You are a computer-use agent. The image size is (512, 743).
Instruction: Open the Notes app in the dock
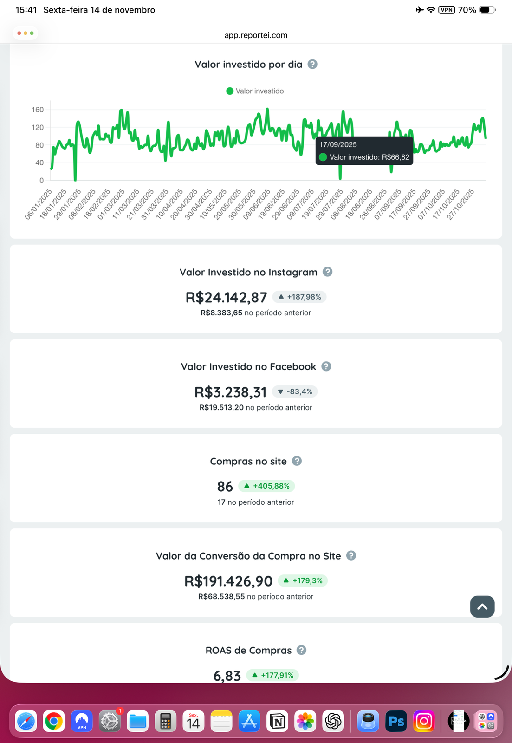[221, 721]
